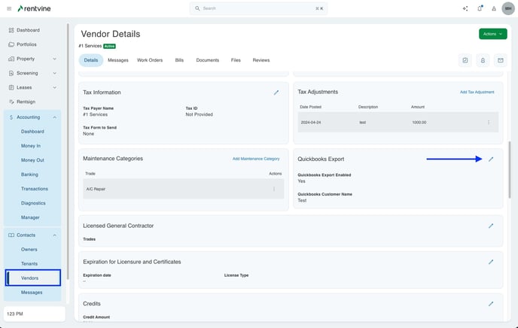
Task: Click the Add Tax Adjustment link
Action: pyautogui.click(x=477, y=92)
